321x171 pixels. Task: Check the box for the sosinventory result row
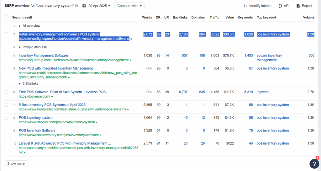coord(7,131)
